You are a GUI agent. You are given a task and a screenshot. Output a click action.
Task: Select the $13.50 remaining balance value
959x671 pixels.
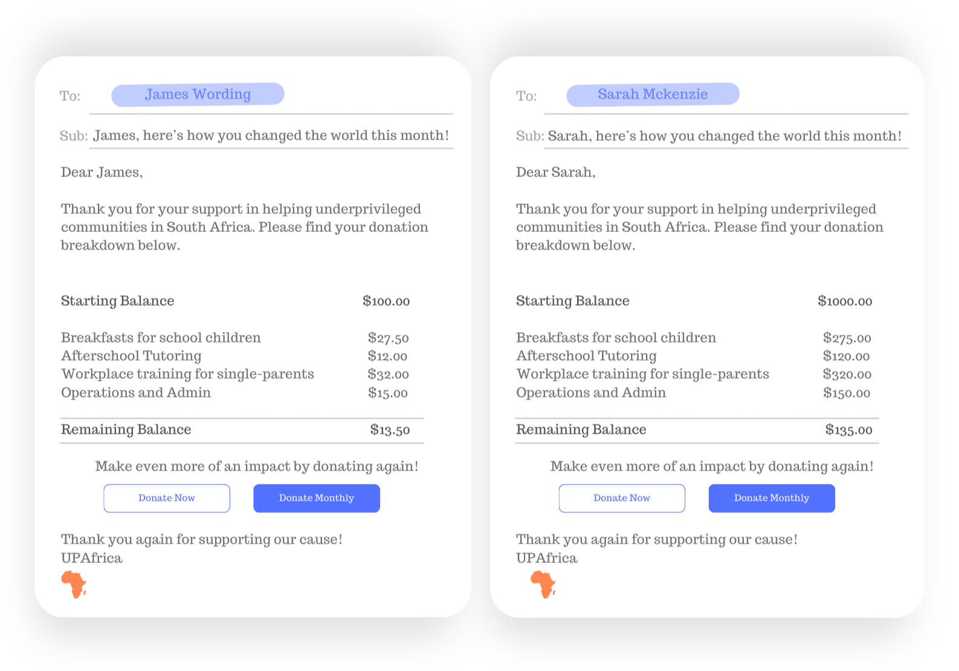tap(390, 430)
